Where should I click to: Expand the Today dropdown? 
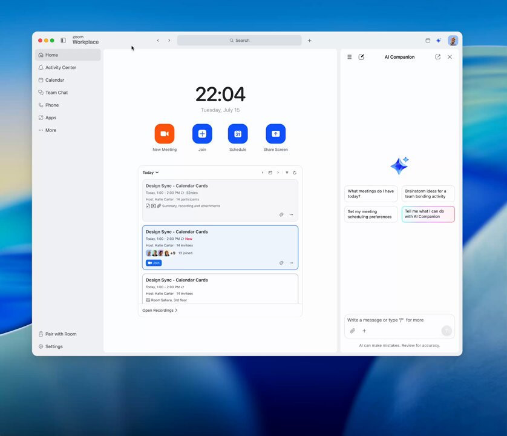[x=151, y=173]
